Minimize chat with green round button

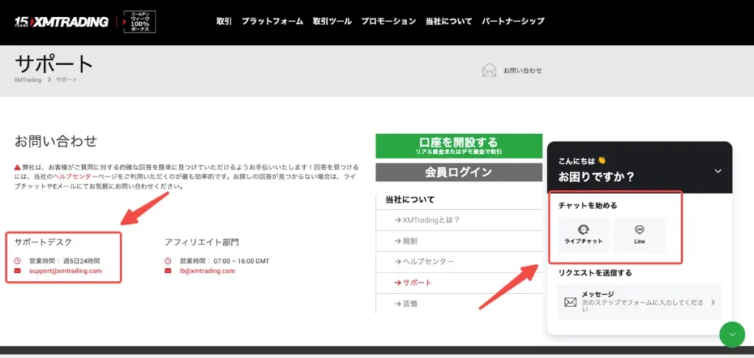click(x=732, y=334)
